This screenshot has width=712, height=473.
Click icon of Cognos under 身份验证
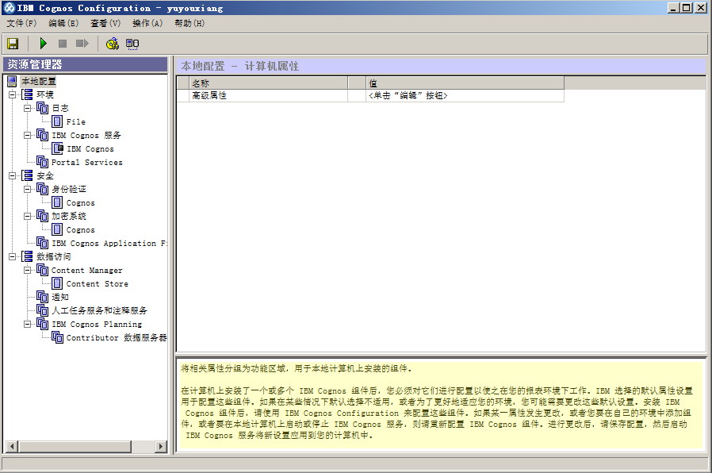point(57,202)
